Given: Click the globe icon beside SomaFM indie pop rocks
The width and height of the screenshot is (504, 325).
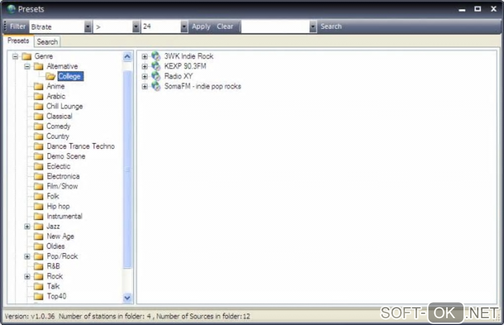Looking at the screenshot, I should [x=156, y=86].
